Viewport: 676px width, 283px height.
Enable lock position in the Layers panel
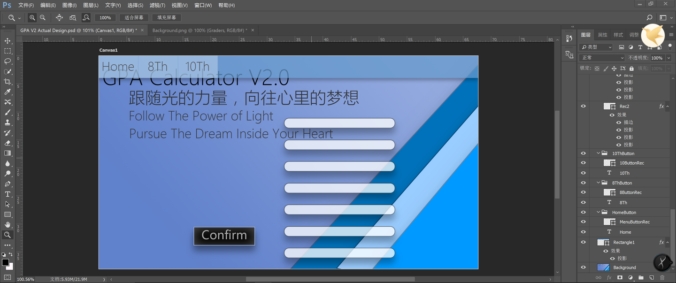(x=614, y=68)
